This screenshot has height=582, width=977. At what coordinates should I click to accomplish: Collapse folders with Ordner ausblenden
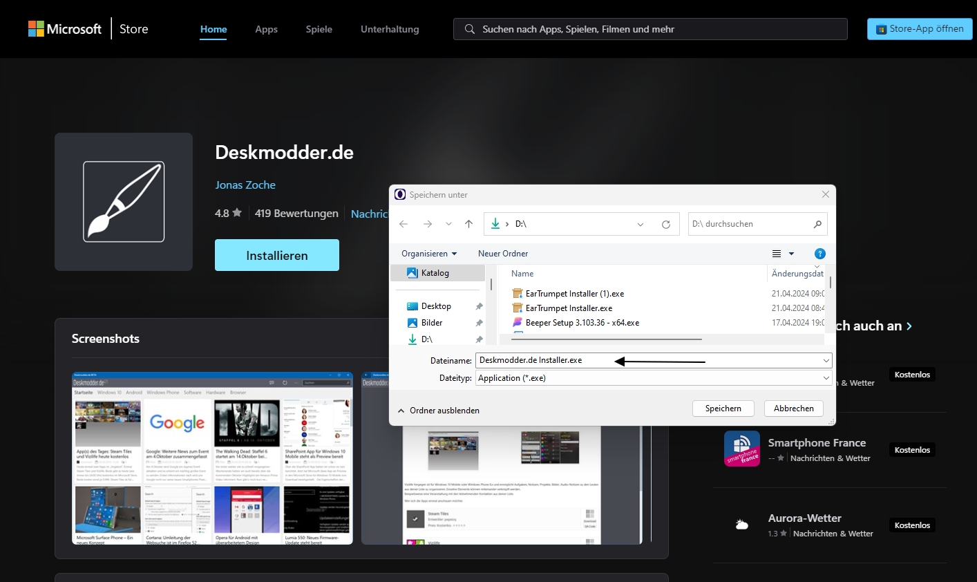pyautogui.click(x=438, y=411)
